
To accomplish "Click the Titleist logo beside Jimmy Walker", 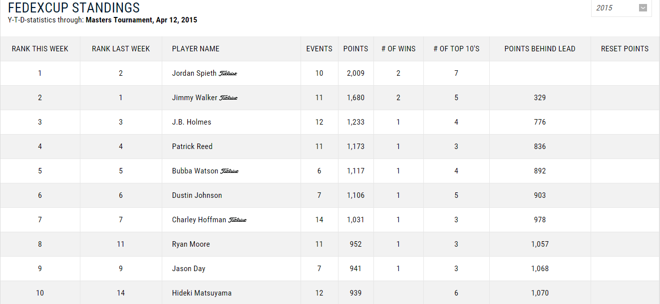I will pyautogui.click(x=229, y=98).
